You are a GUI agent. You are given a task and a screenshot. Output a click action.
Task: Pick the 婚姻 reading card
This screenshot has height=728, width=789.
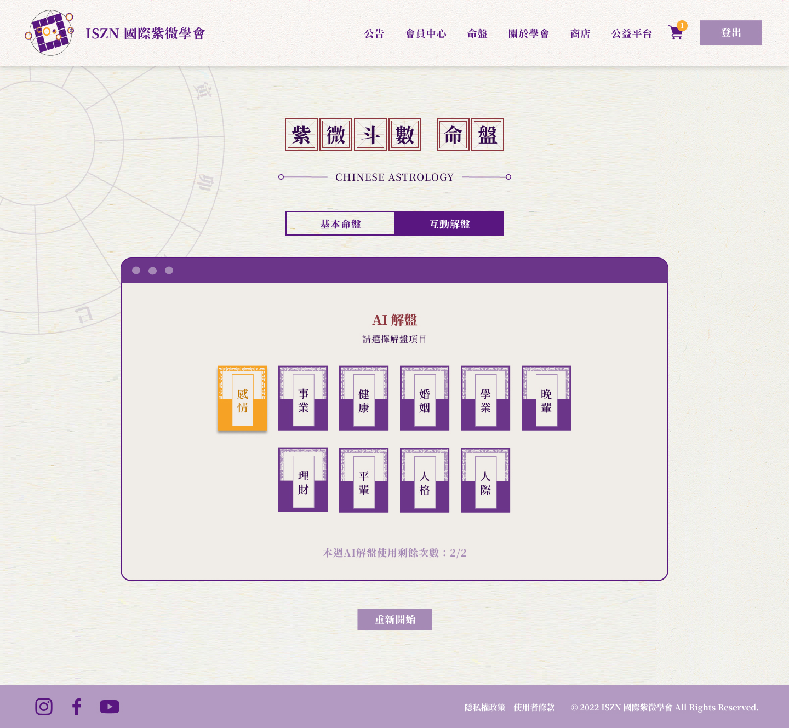click(425, 398)
